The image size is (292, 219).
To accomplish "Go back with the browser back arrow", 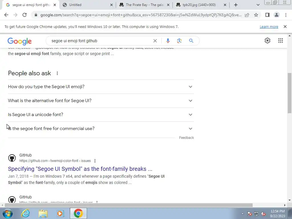I will point(6,15).
